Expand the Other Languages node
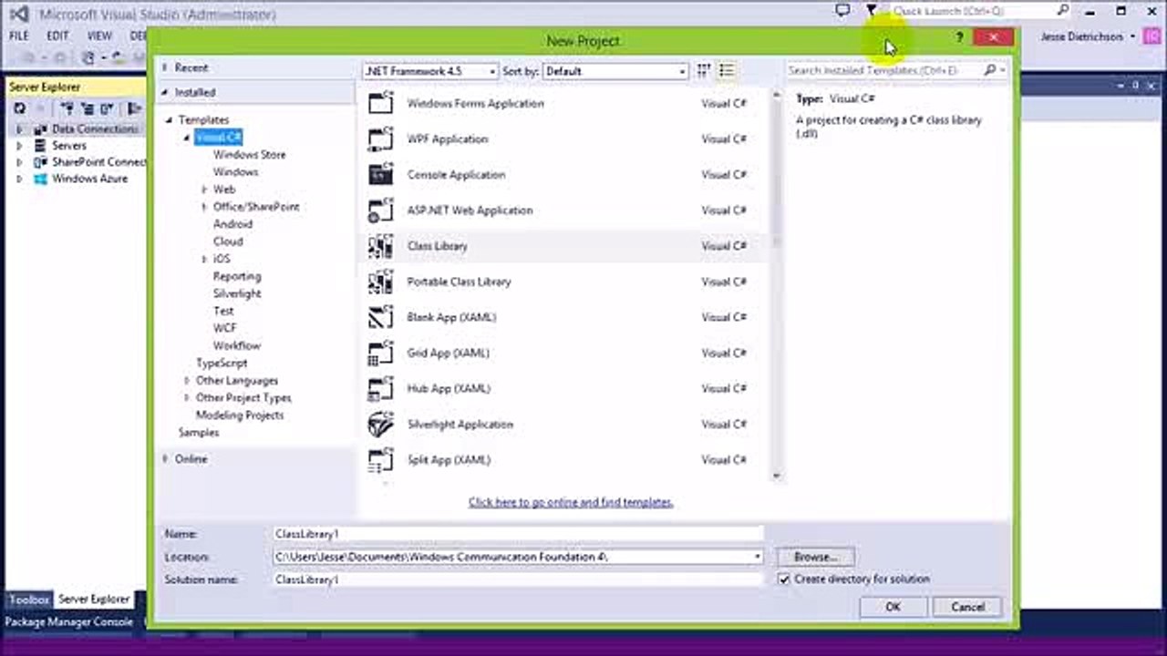The image size is (1167, 656). 187,381
